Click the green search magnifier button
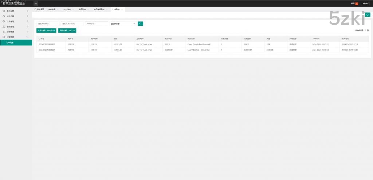Screen dimensions: 373x180 coord(140,24)
